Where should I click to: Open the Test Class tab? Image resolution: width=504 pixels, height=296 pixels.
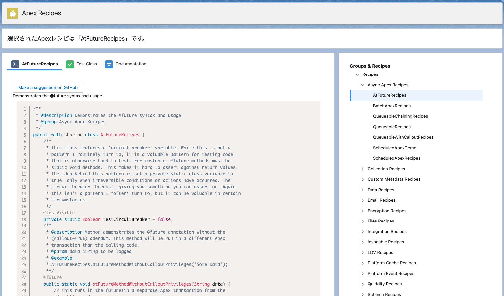pyautogui.click(x=82, y=64)
